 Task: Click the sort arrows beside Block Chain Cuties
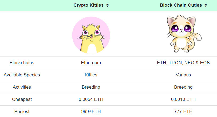click(x=206, y=5)
